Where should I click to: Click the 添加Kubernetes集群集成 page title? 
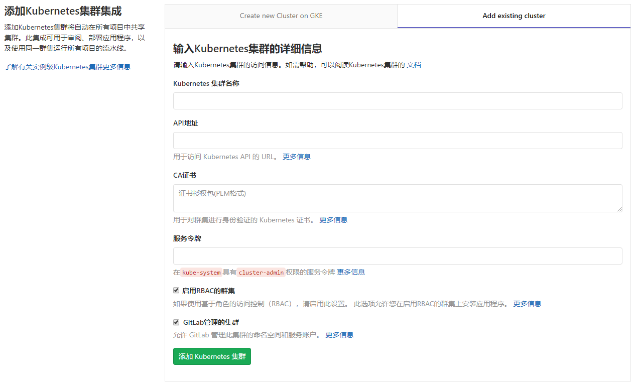click(x=63, y=11)
